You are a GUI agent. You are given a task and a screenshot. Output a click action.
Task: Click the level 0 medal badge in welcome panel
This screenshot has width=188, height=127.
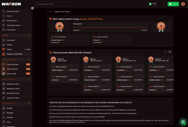click(x=60, y=27)
